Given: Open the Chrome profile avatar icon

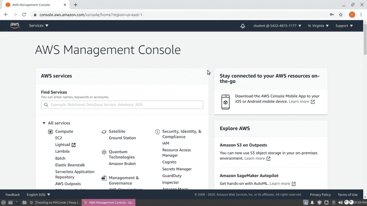Looking at the screenshot, I should (352, 15).
